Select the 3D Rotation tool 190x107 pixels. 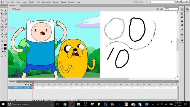pos(6,14)
